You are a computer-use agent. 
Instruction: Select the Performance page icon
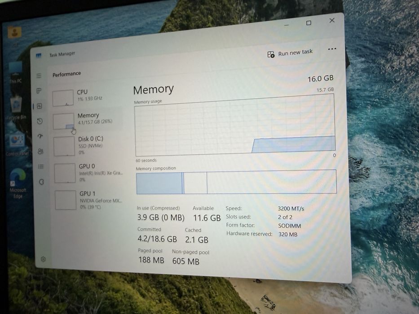(x=40, y=106)
